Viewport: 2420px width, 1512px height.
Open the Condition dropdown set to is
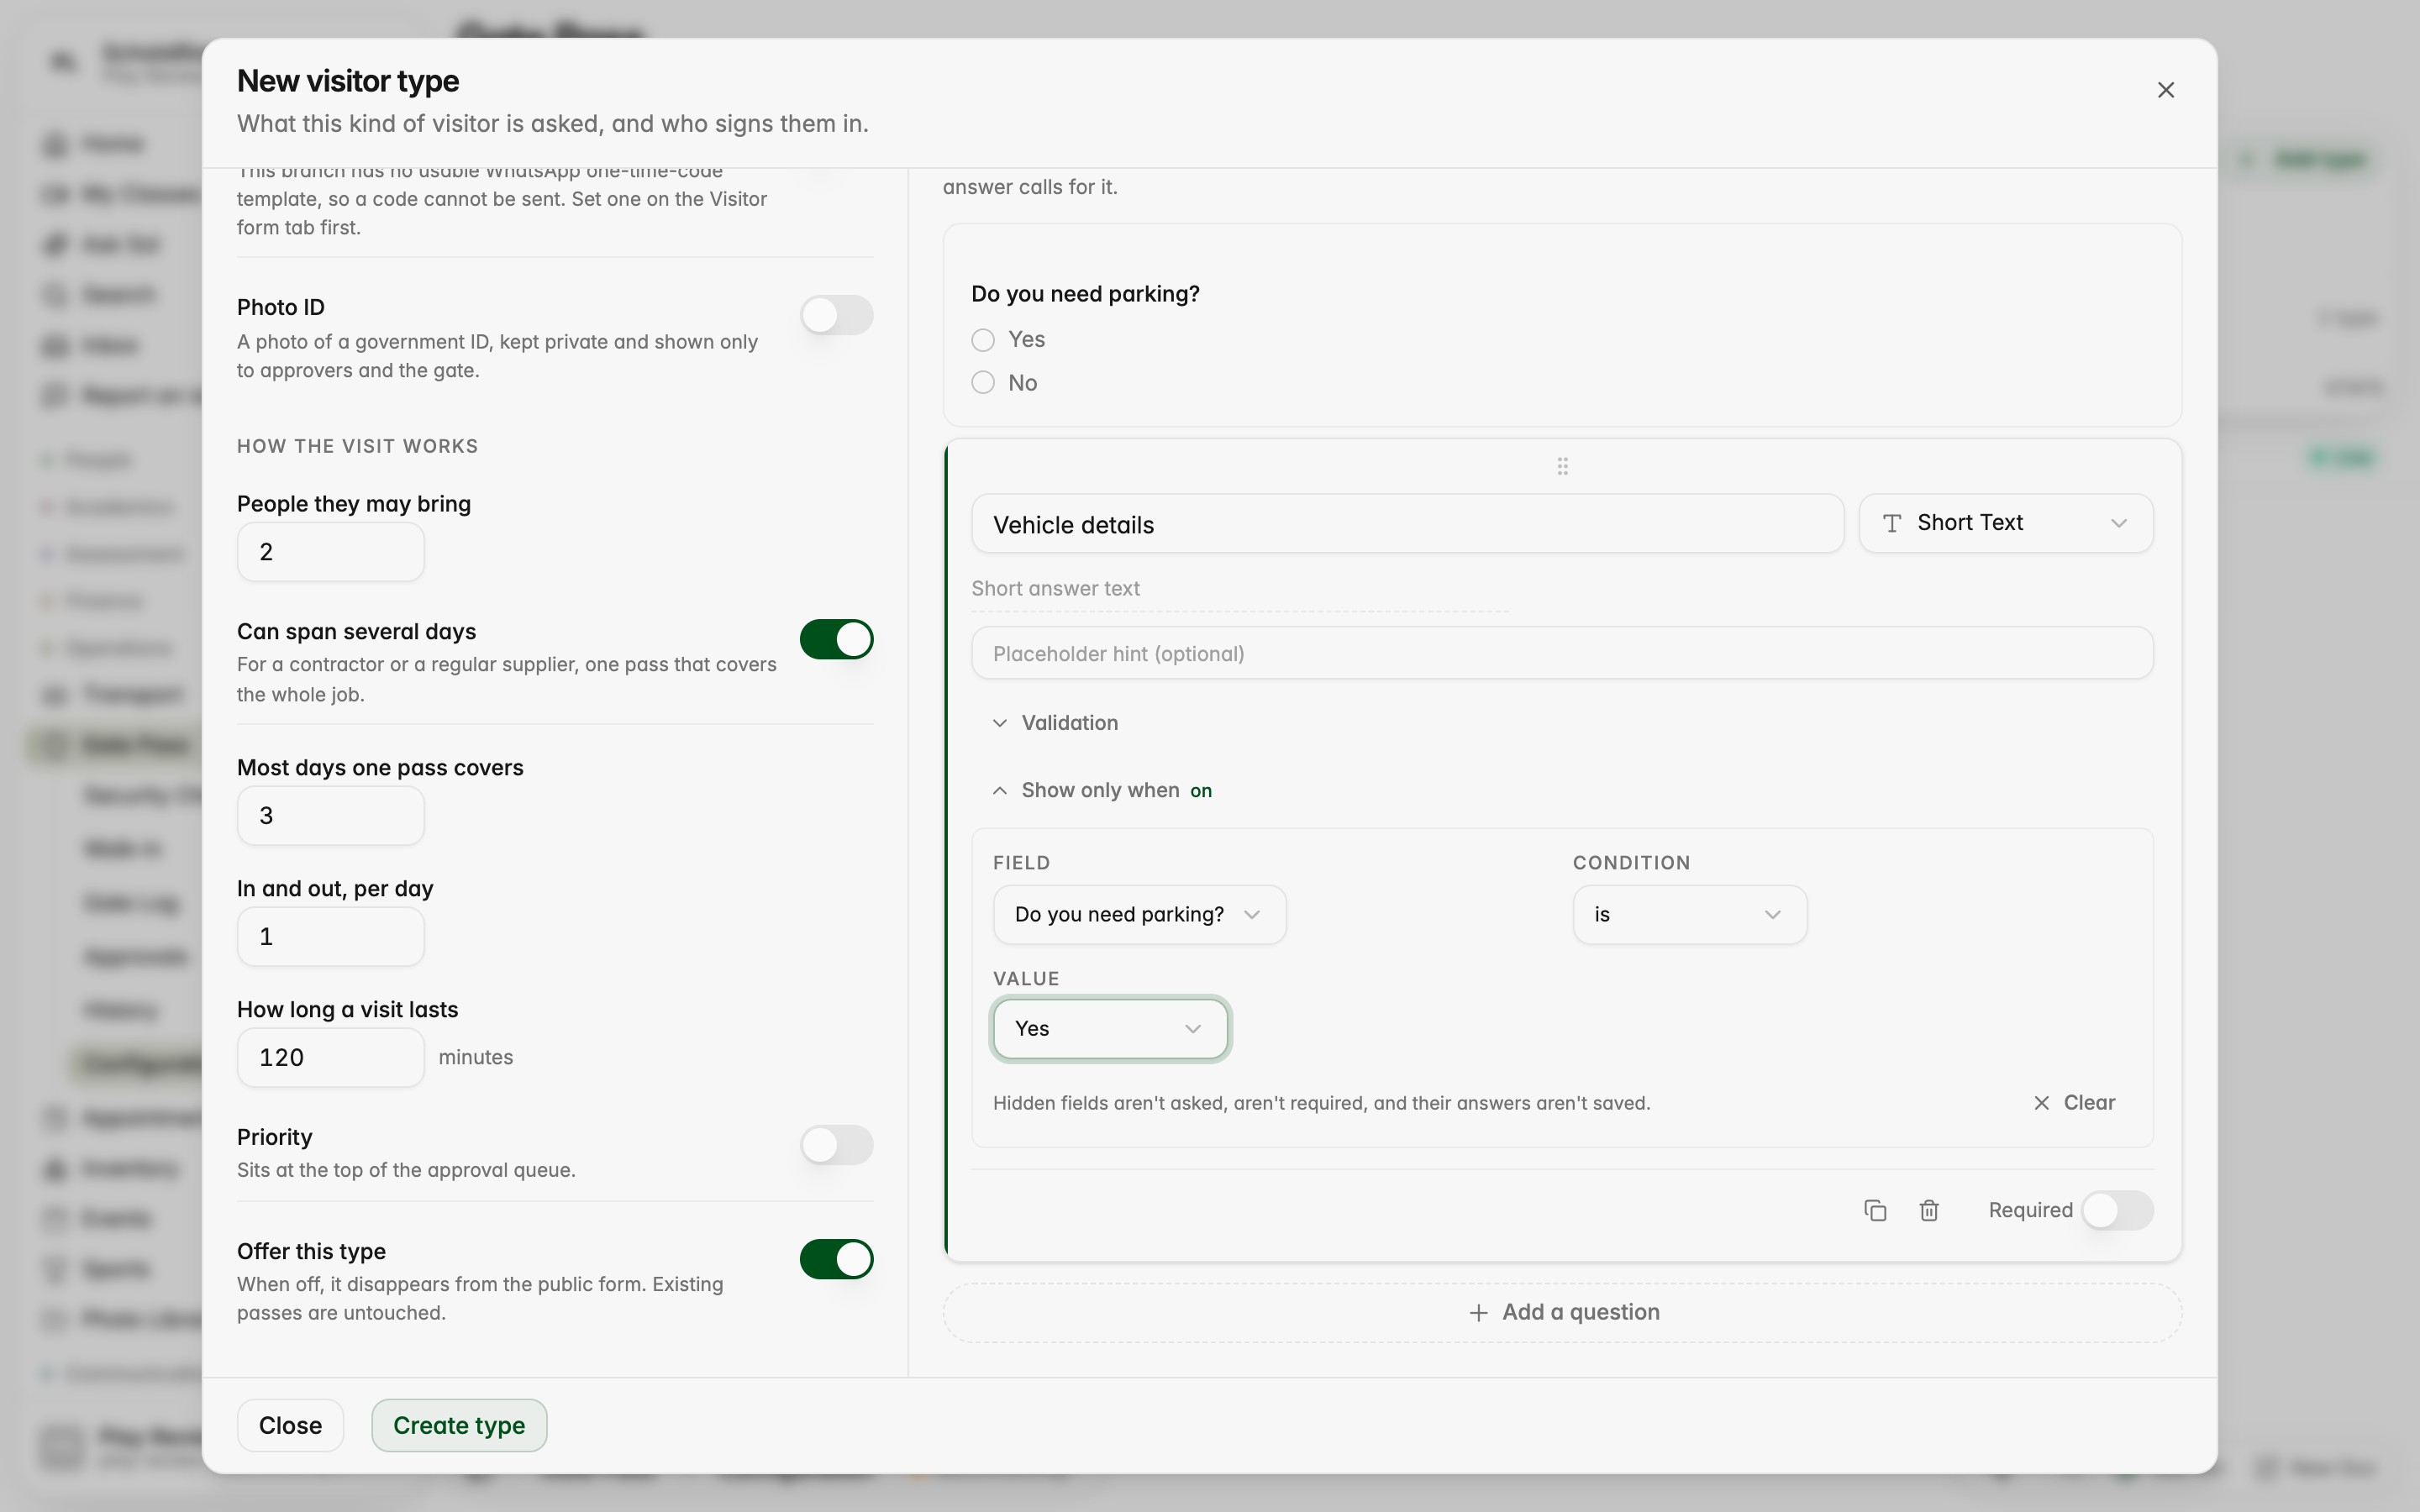pos(1689,914)
